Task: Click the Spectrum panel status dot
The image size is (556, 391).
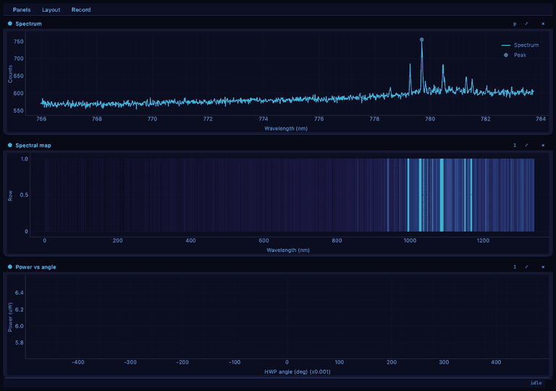Action: tap(10, 23)
